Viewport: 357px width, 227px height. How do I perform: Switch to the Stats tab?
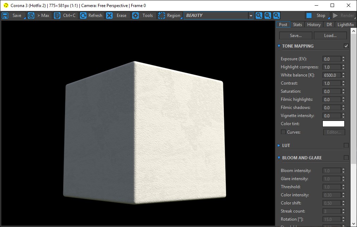tap(297, 25)
